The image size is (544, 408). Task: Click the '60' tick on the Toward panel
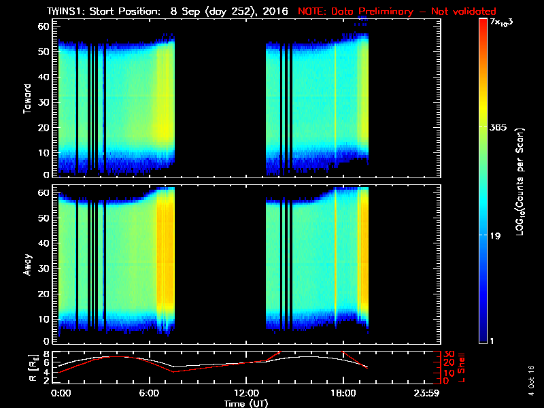[x=44, y=27]
